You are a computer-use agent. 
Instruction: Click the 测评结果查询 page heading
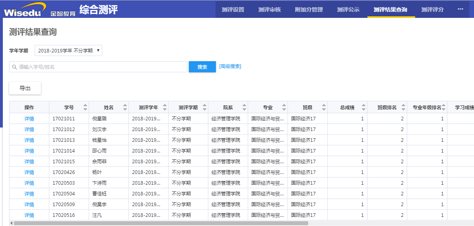click(x=33, y=32)
